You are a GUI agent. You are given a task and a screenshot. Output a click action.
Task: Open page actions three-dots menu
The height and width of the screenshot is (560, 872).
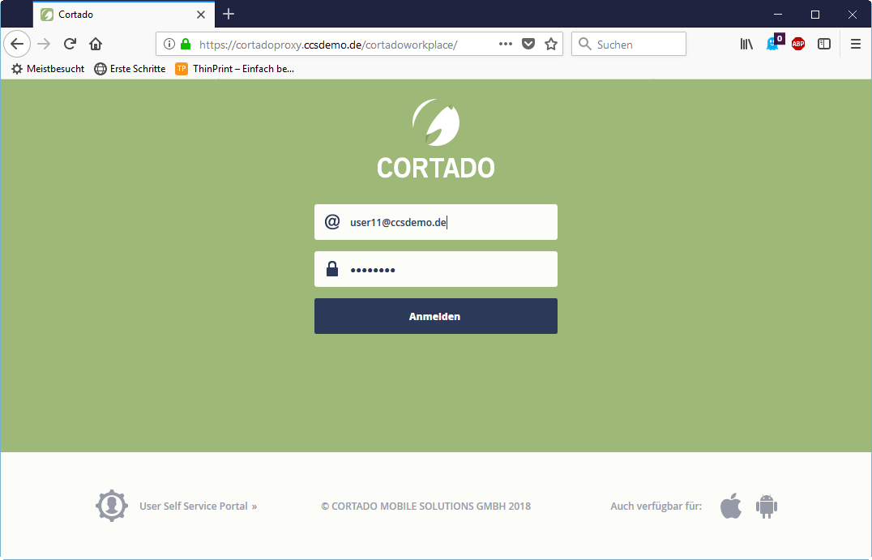click(x=505, y=44)
